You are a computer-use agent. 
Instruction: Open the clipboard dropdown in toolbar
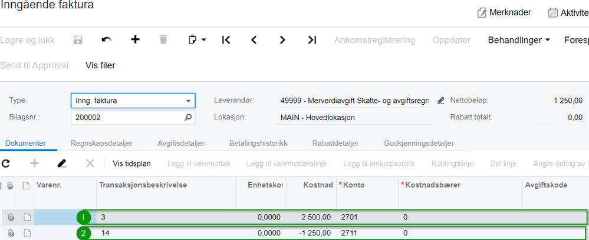click(196, 40)
